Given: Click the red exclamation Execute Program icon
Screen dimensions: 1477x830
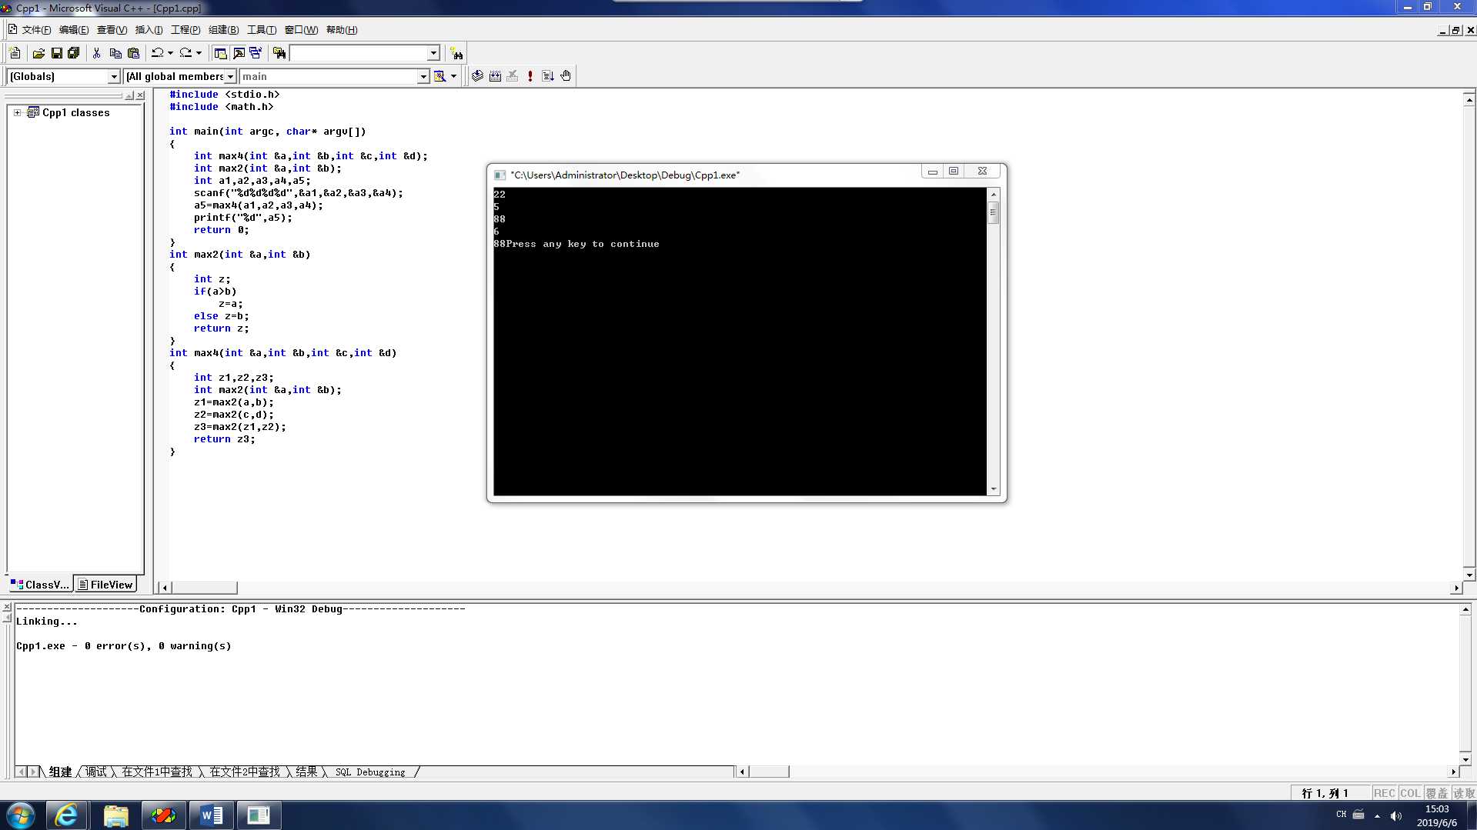Looking at the screenshot, I should tap(530, 76).
